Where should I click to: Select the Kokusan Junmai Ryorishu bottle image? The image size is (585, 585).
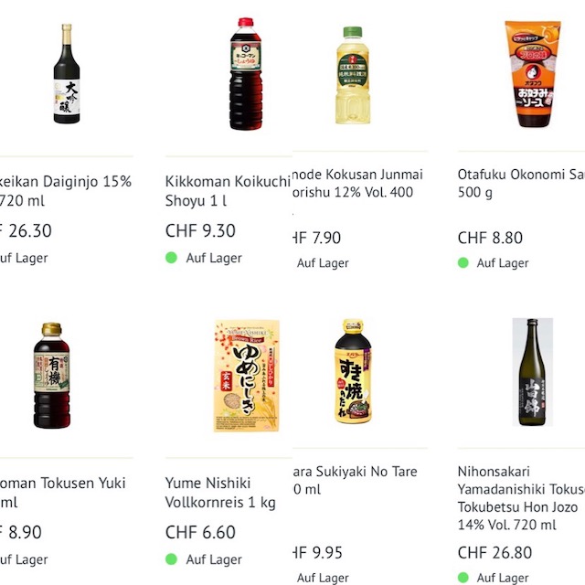(x=351, y=75)
